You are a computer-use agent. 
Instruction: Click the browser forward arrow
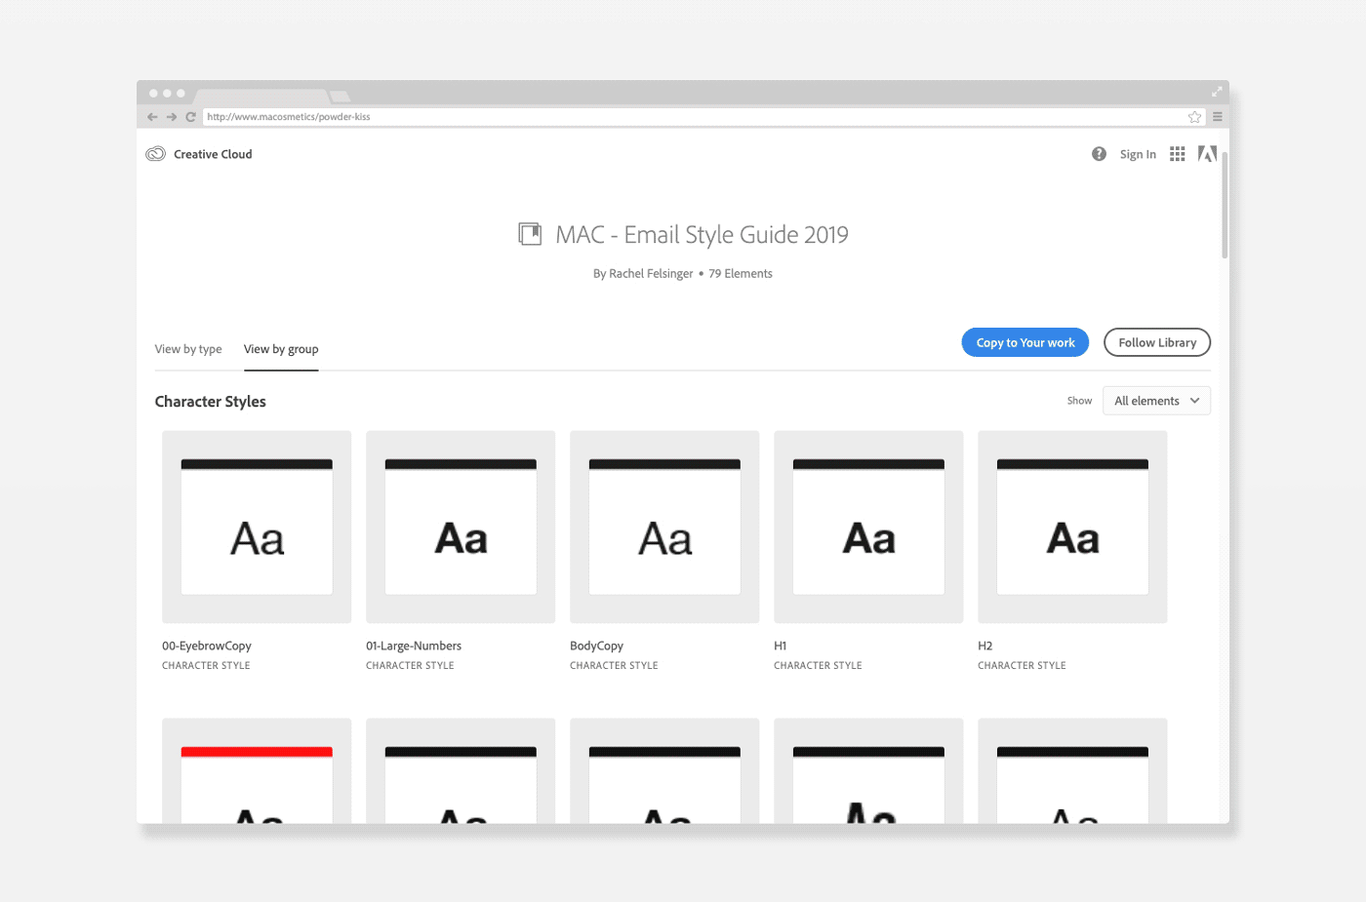tap(172, 117)
